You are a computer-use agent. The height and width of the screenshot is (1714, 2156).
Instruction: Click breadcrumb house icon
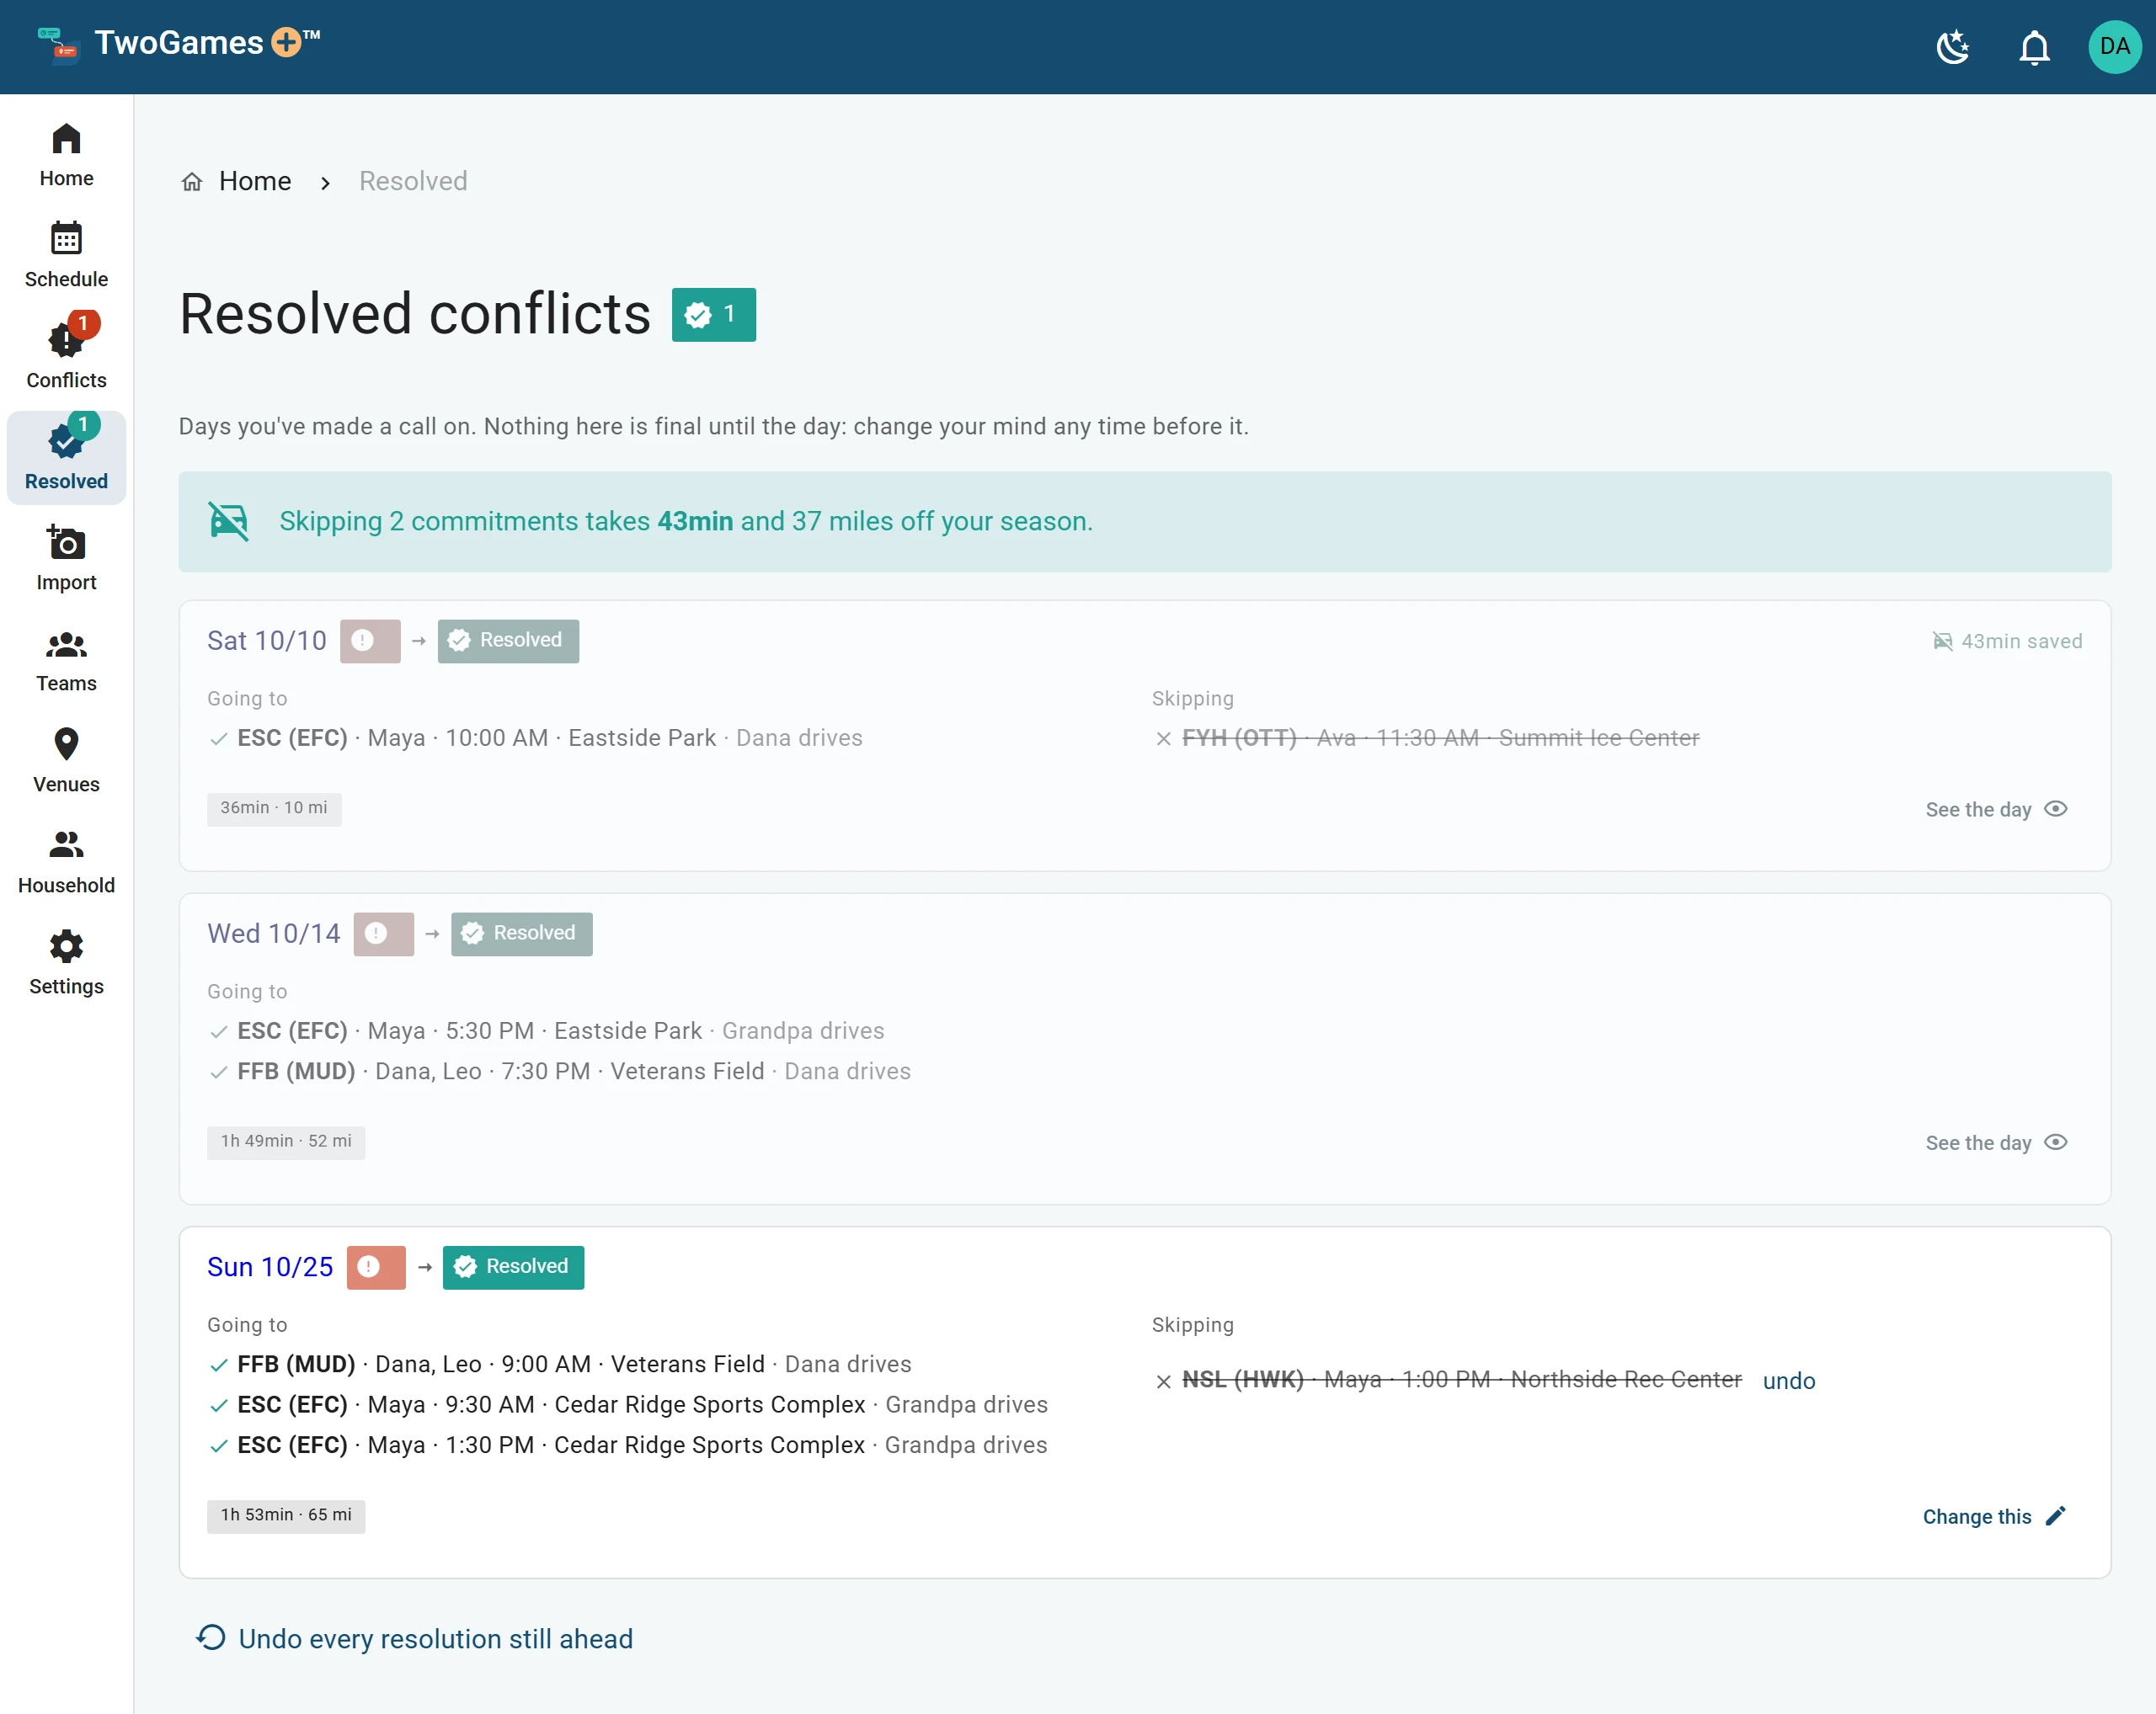pos(192,182)
